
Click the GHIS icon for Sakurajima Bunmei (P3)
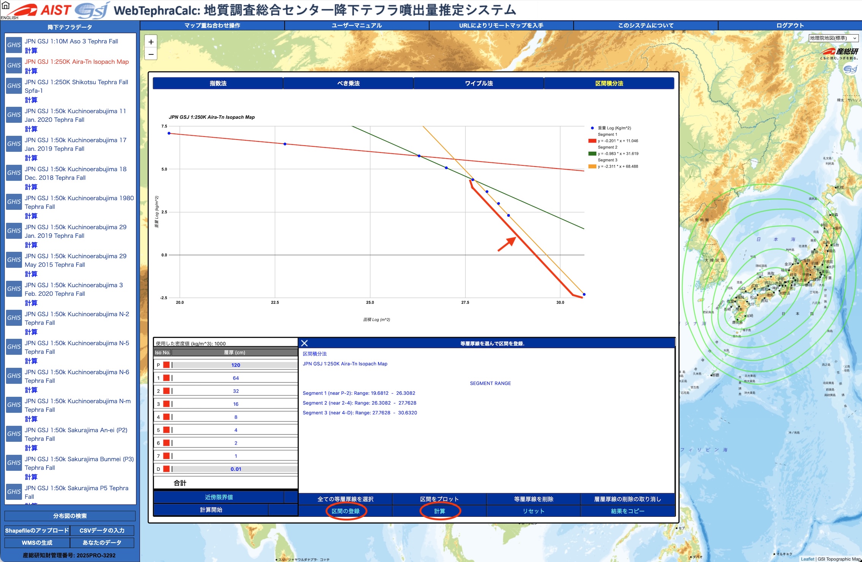coord(14,463)
